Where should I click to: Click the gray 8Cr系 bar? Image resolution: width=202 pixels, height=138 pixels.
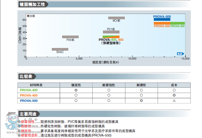(x=117, y=18)
